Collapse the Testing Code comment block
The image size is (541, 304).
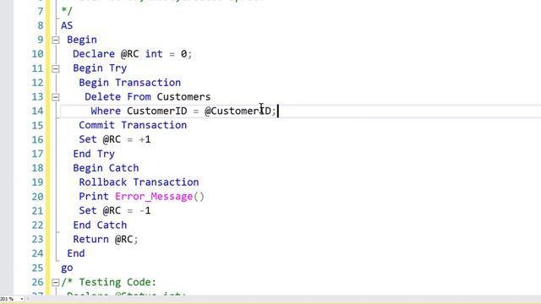56,283
